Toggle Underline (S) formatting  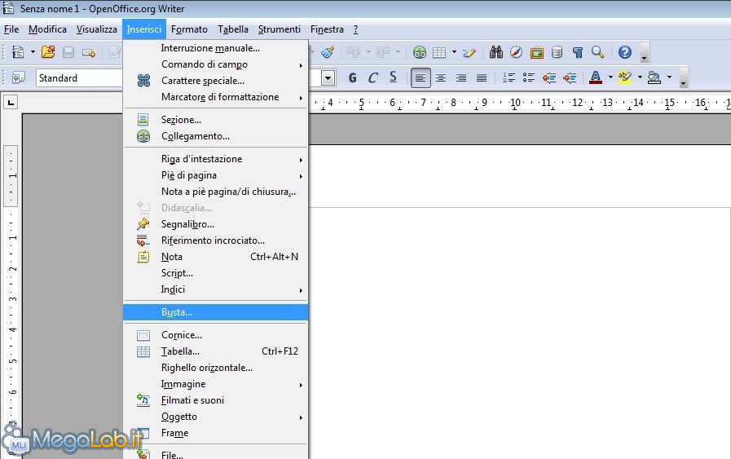[393, 77]
